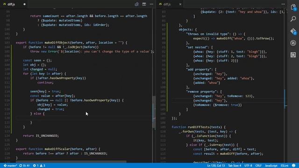Image resolution: width=299 pixels, height=168 pixels.
Task: Click the "remove property" test line
Action: point(204,91)
